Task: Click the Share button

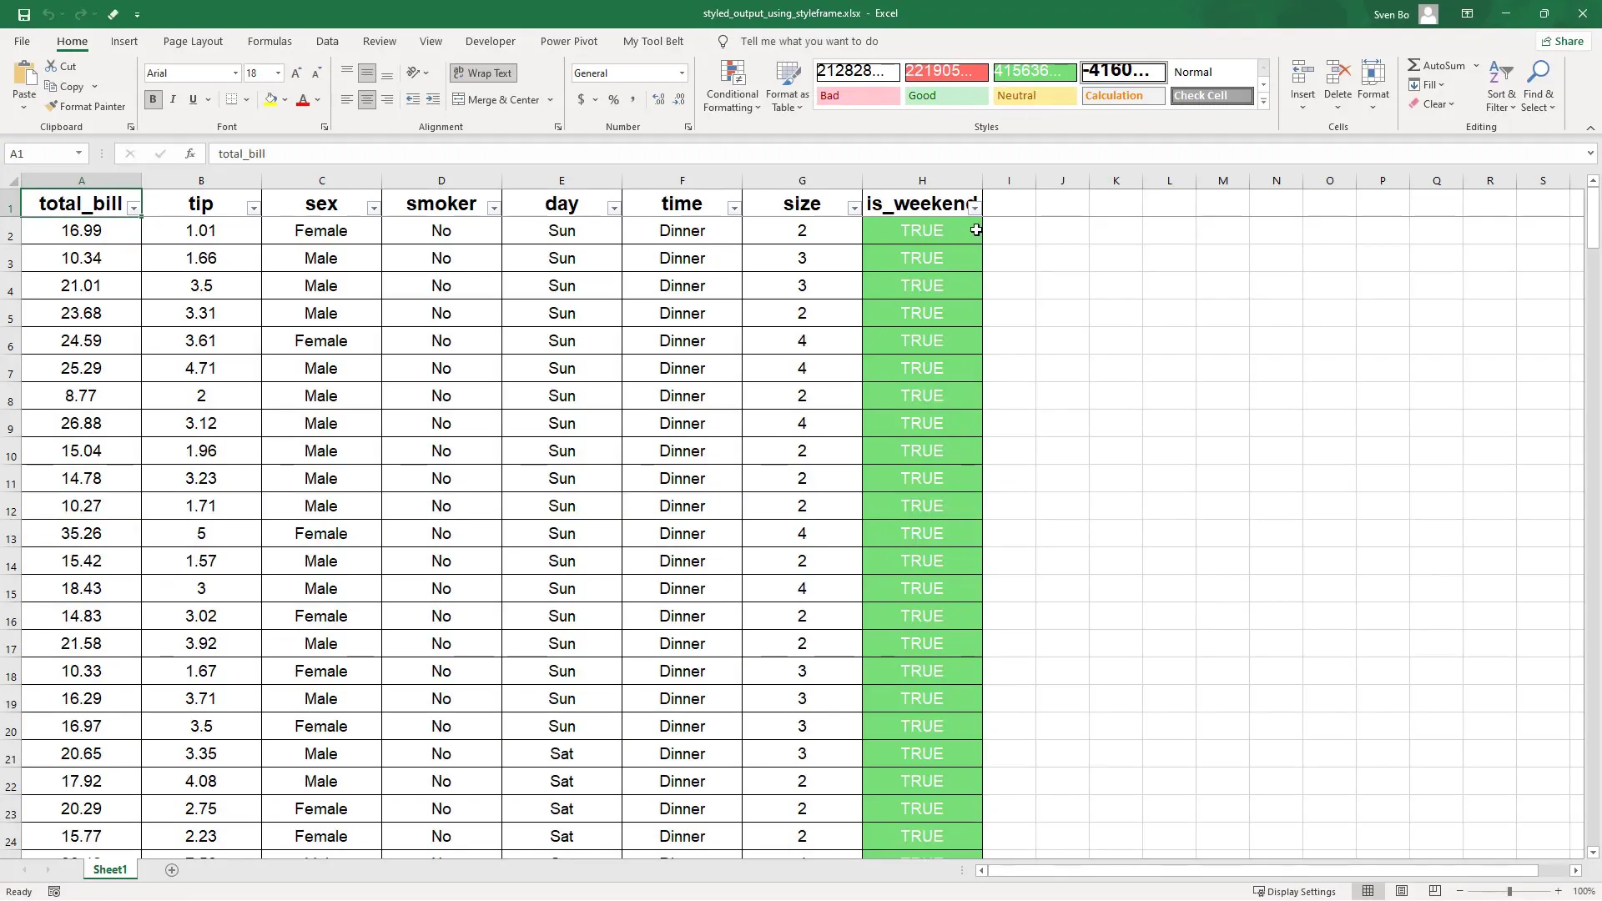Action: pos(1562,41)
